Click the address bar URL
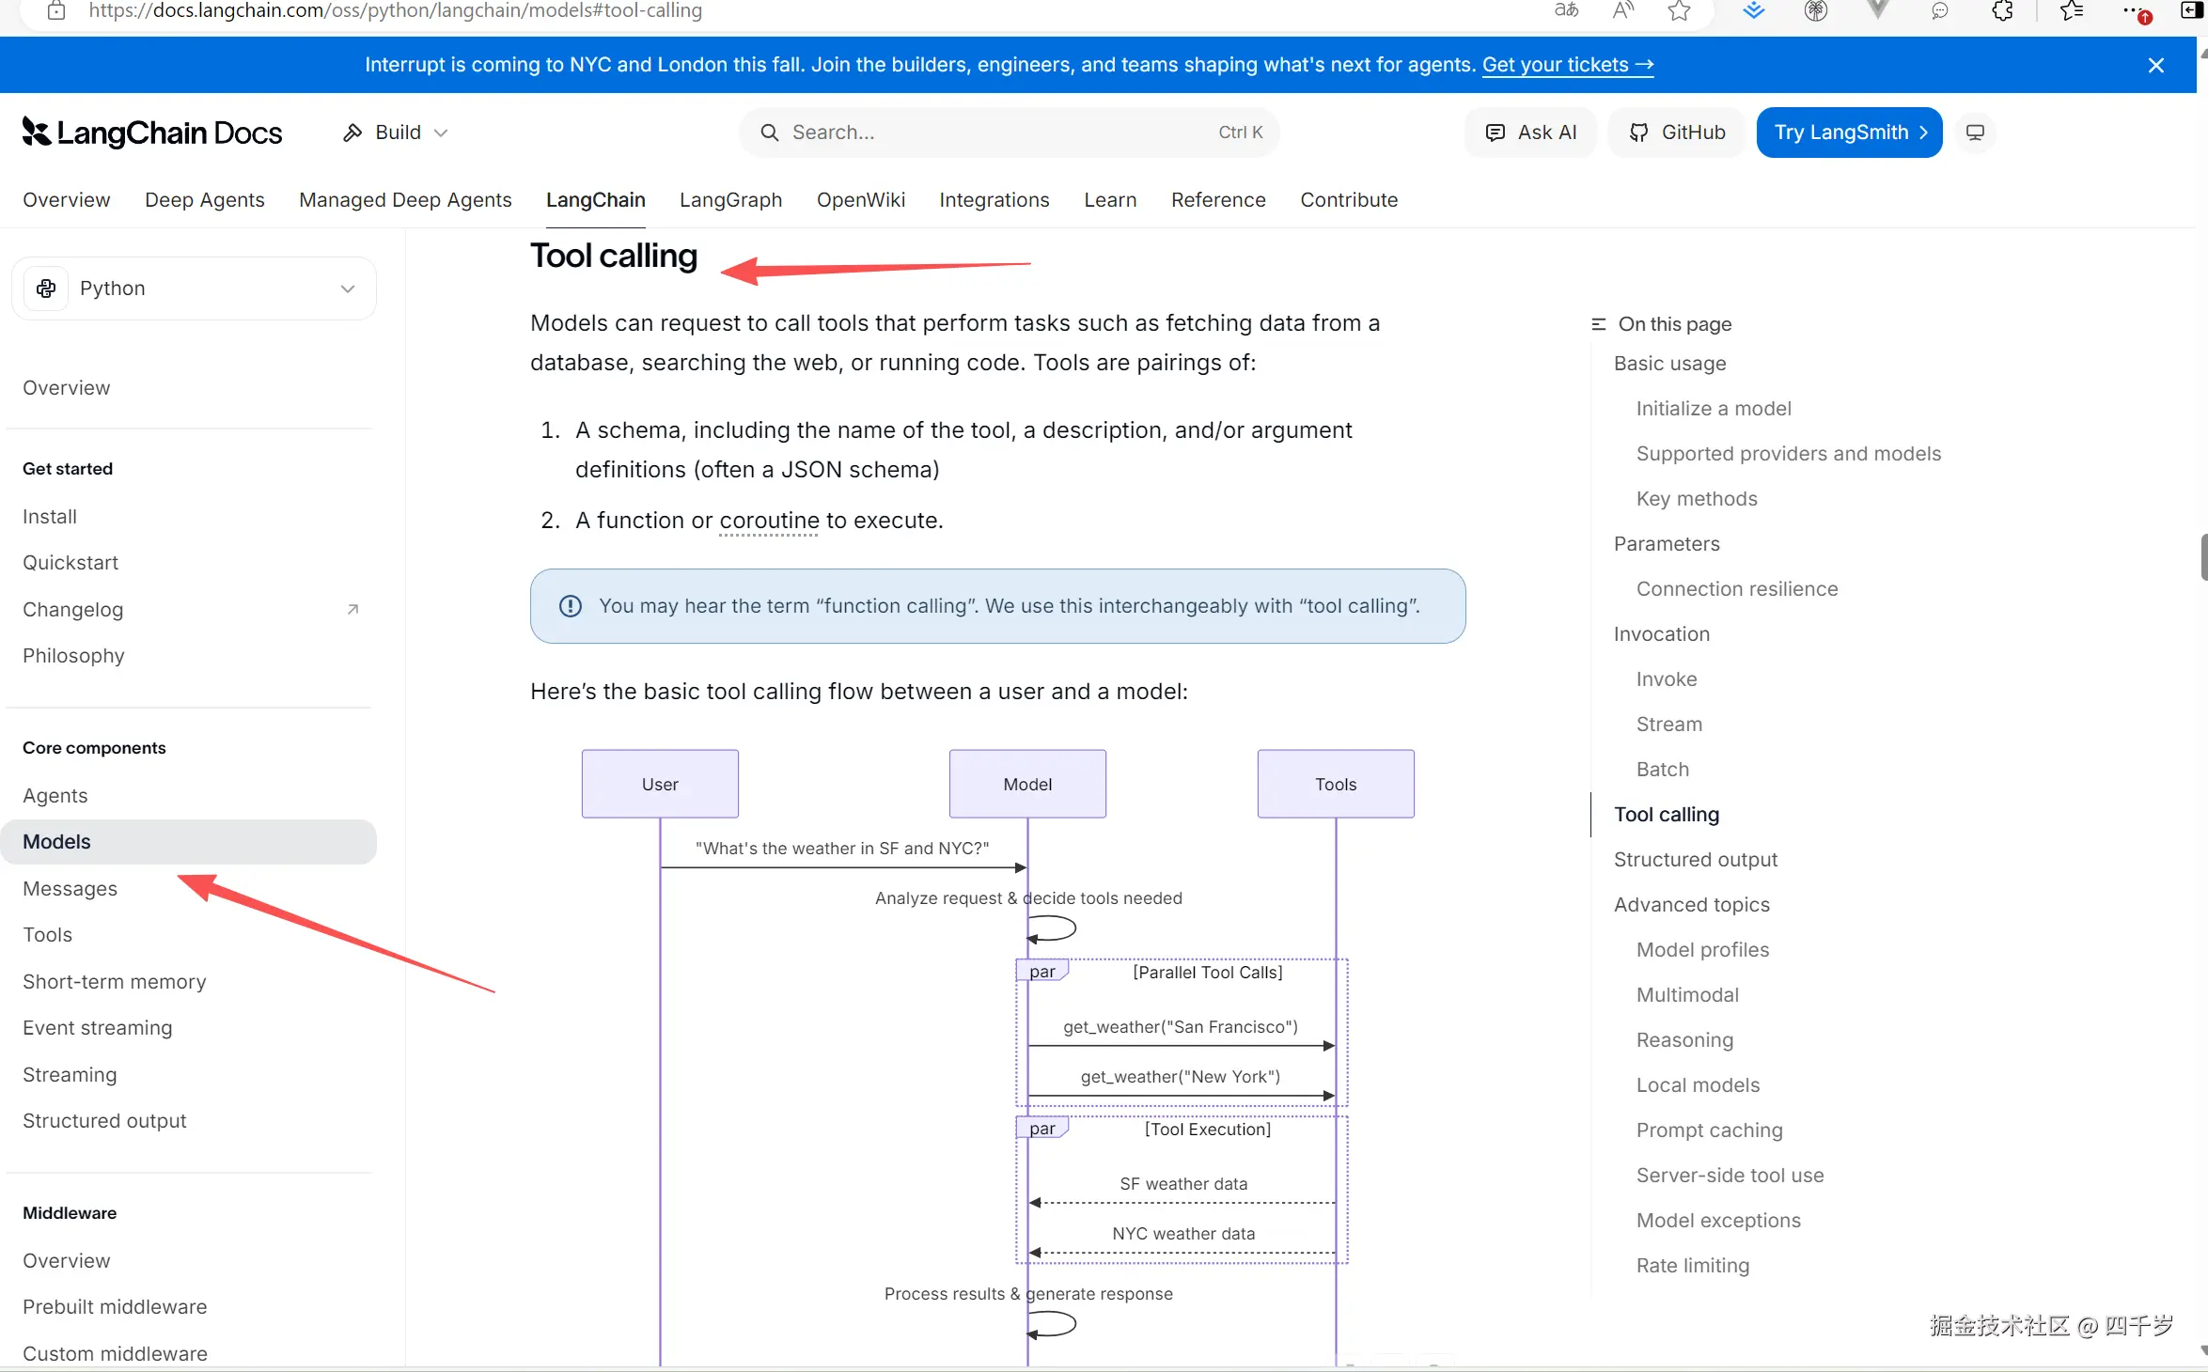2208x1372 pixels. tap(396, 10)
